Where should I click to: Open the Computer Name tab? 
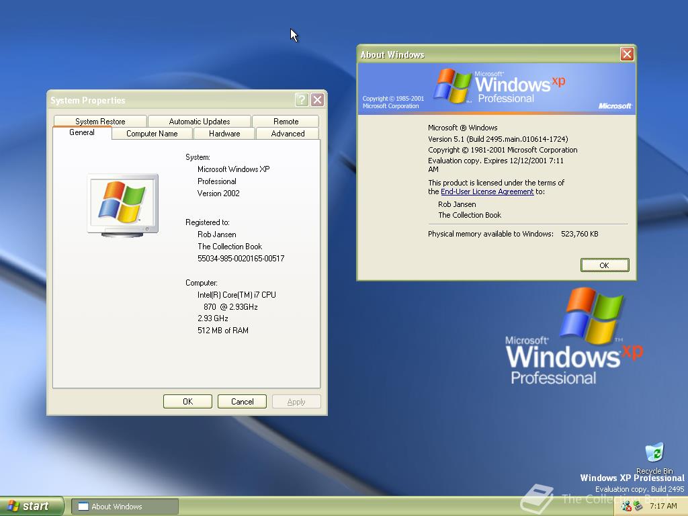152,134
